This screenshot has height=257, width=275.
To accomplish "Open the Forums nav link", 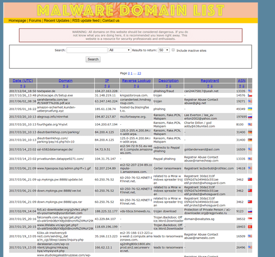I will 35,20.
